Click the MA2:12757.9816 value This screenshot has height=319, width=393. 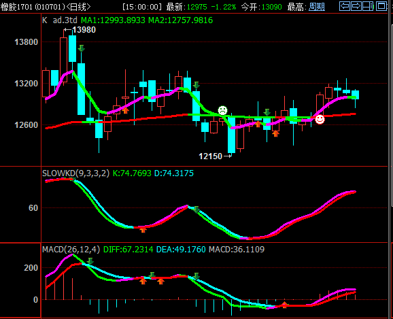(x=180, y=20)
